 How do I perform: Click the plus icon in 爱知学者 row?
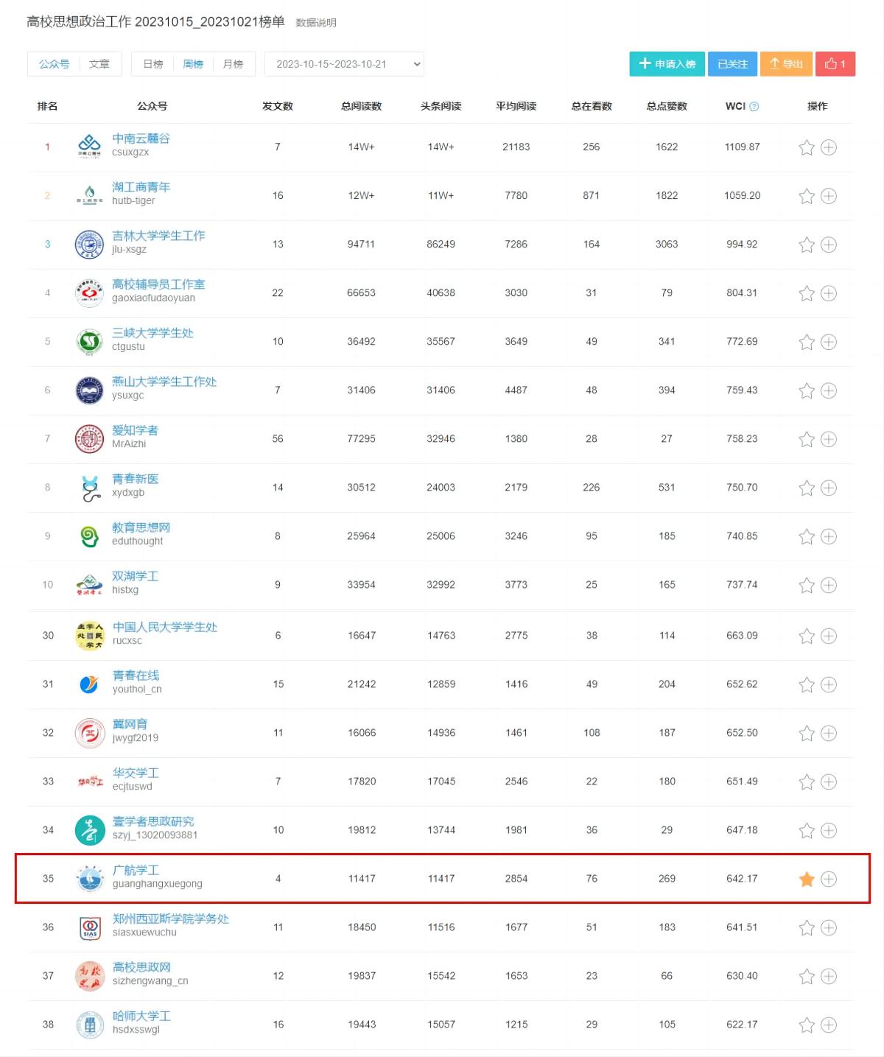[829, 439]
